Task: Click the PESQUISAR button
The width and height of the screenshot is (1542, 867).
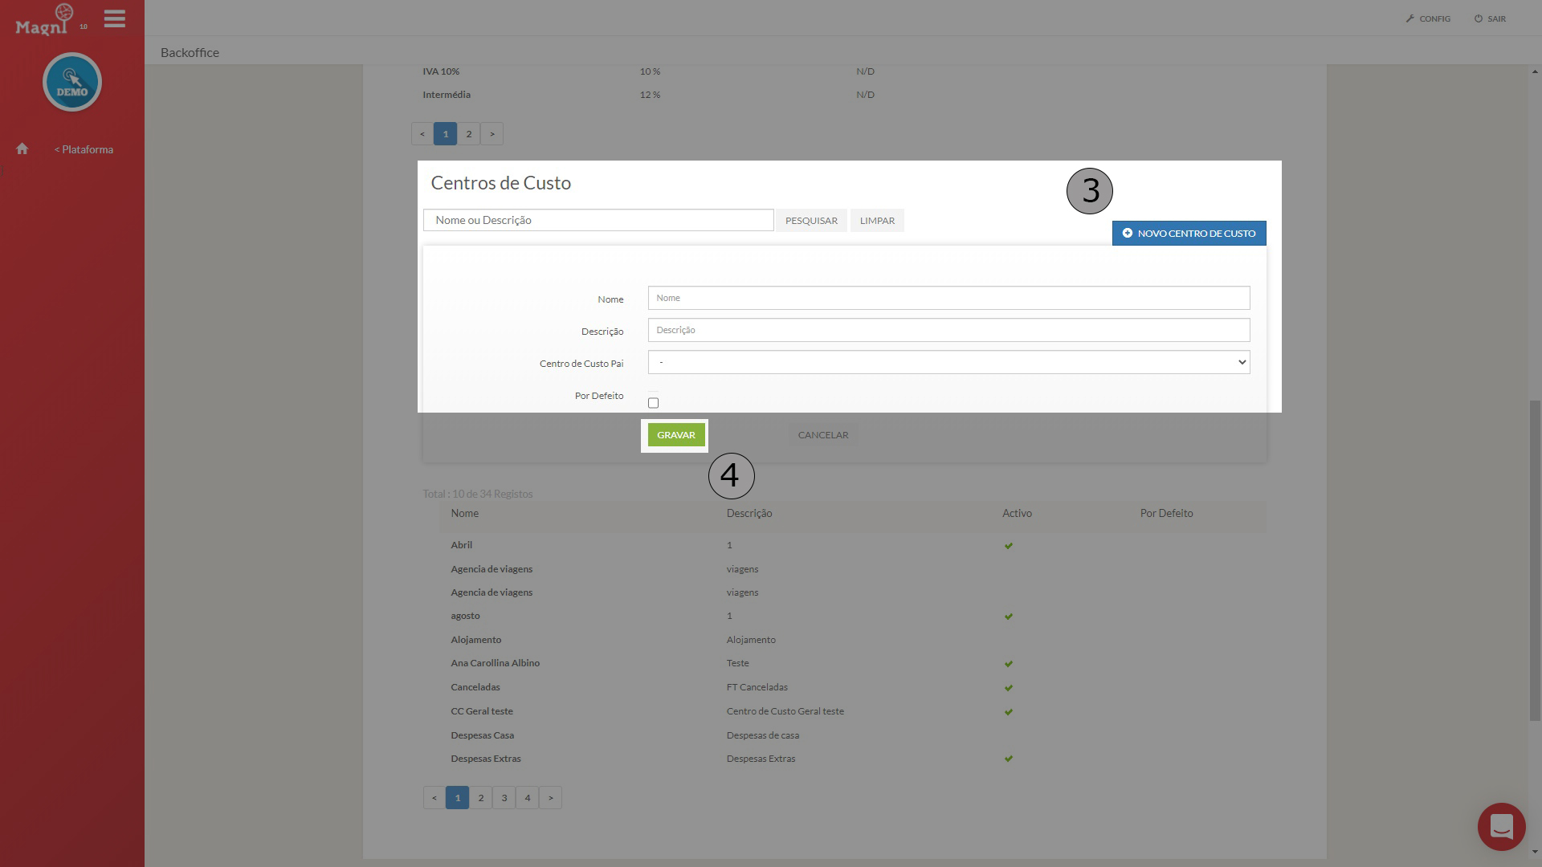Action: [811, 220]
